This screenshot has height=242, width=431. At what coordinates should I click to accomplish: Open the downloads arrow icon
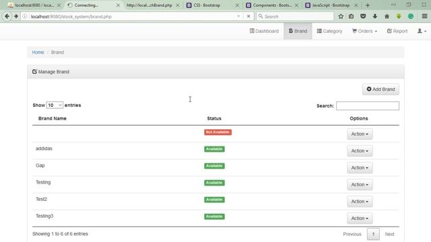pyautogui.click(x=375, y=16)
